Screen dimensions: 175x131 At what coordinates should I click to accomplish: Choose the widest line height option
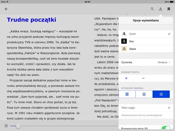[x=161, y=94]
